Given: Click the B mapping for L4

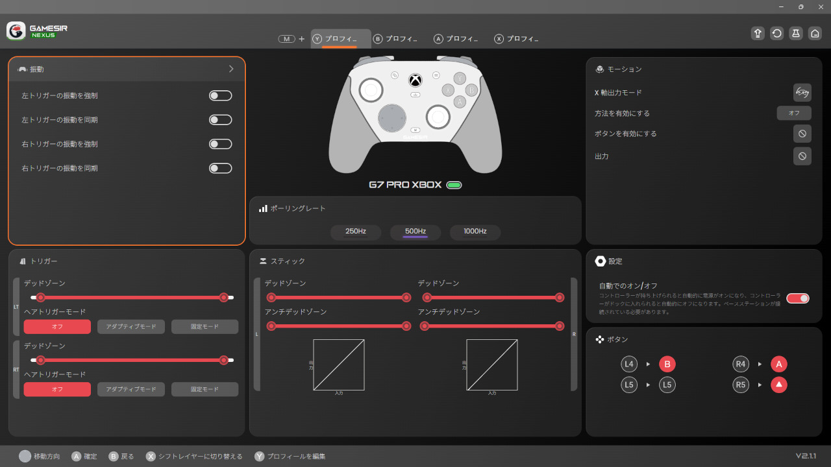Looking at the screenshot, I should [x=667, y=364].
